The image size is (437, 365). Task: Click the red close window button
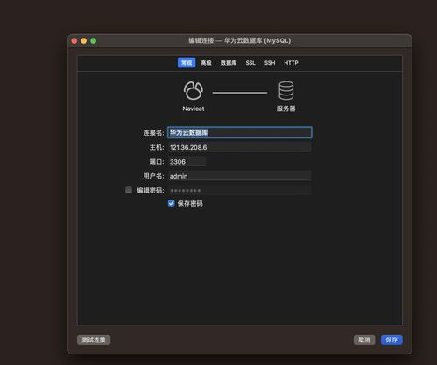coord(74,41)
